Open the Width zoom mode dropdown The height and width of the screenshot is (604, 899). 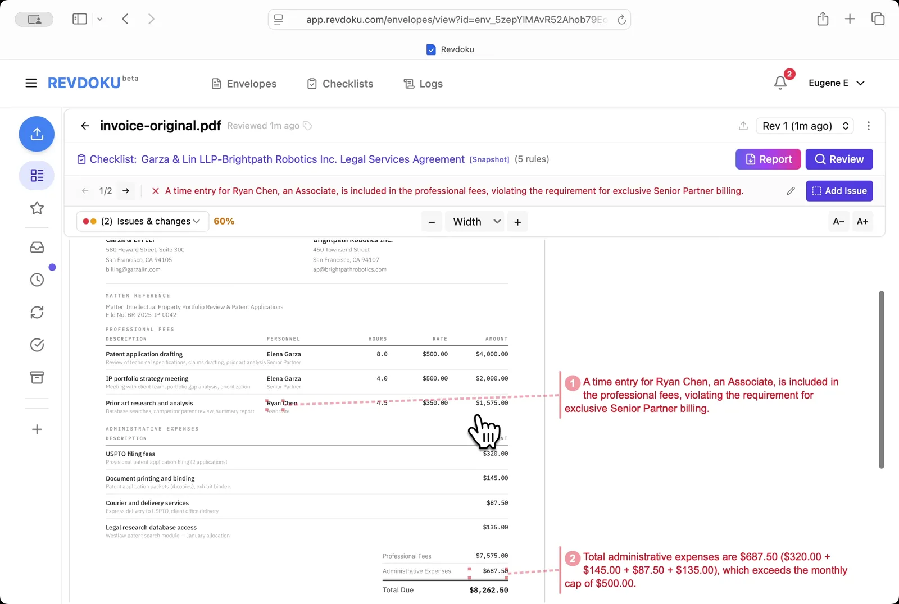[x=475, y=221]
